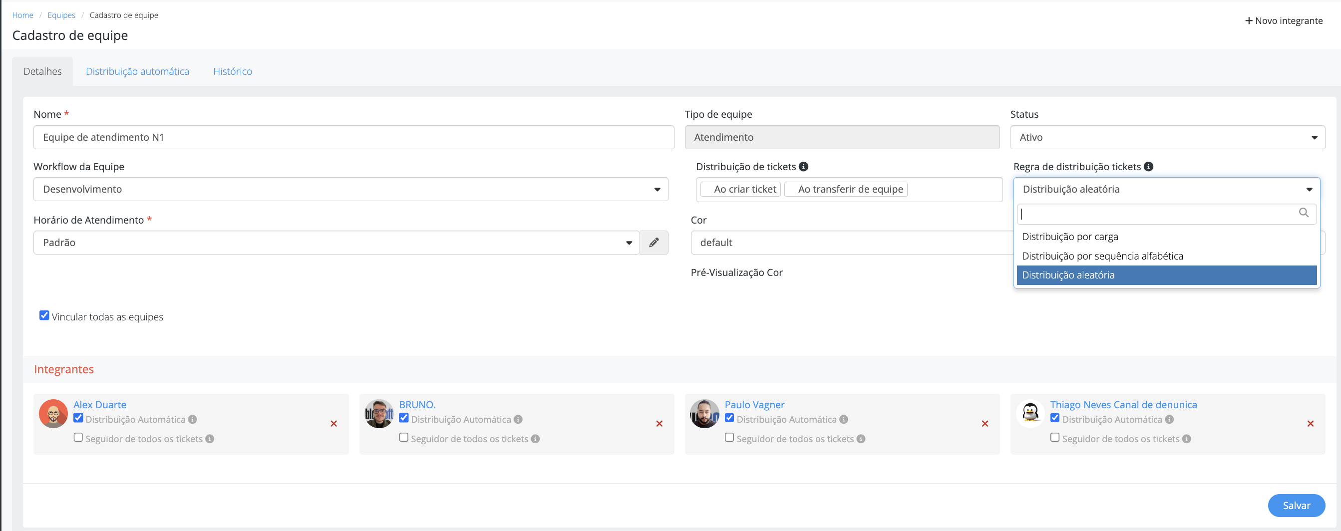Click the Salvar button
This screenshot has width=1341, height=531.
pos(1296,506)
